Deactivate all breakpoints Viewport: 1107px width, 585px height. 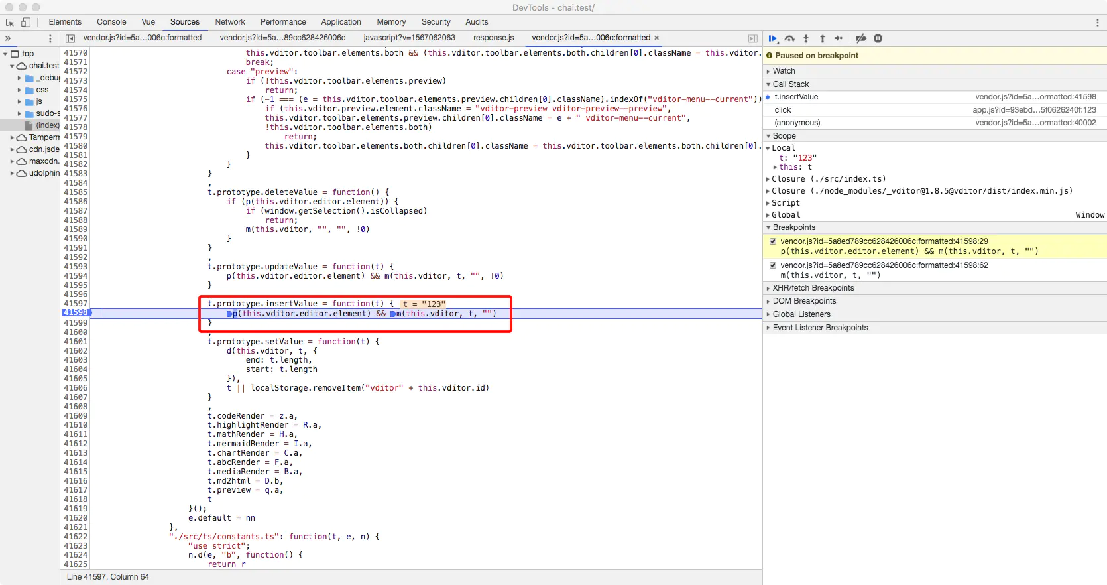pos(861,38)
